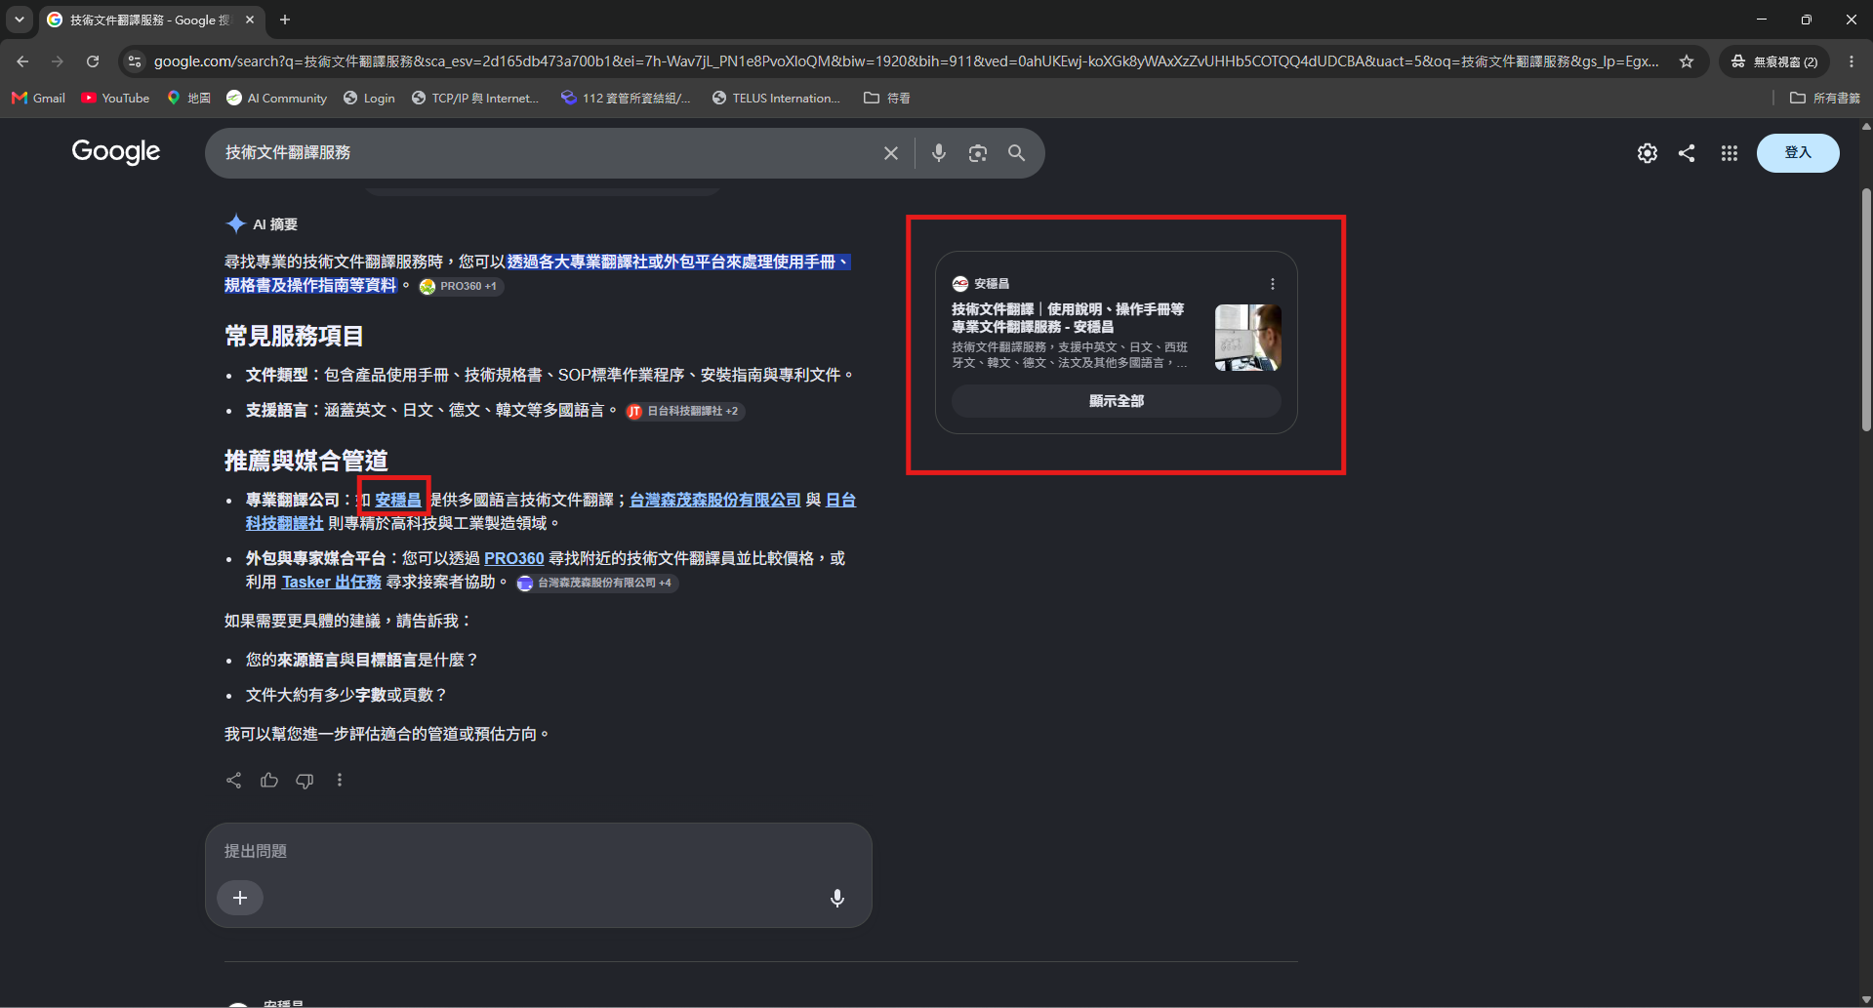Go forward in browser history

[58, 61]
